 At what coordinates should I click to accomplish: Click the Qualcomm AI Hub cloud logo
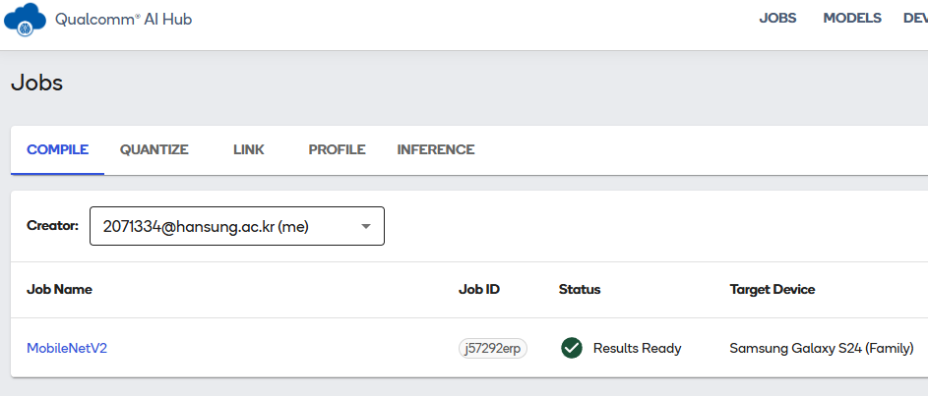(25, 20)
